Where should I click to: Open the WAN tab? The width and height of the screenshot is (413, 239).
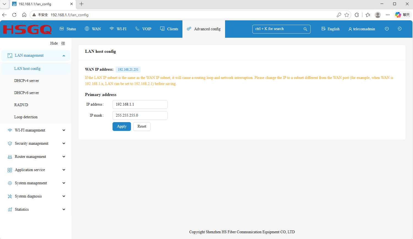tap(93, 29)
